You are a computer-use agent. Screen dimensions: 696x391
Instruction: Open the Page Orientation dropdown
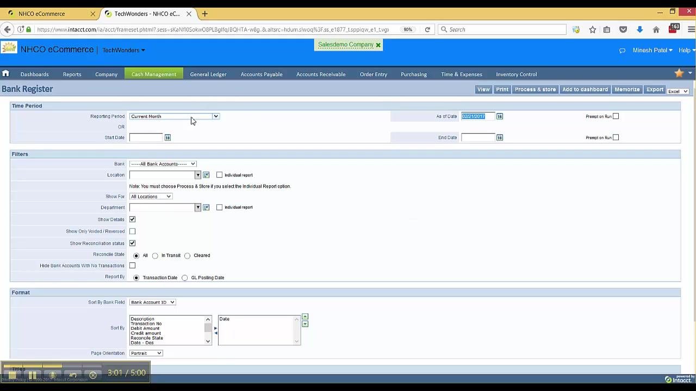point(146,354)
